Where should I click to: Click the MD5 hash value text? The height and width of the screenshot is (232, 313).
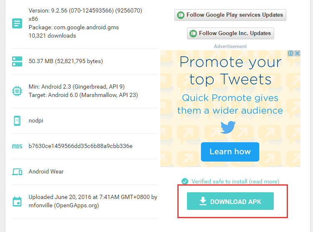tap(81, 146)
